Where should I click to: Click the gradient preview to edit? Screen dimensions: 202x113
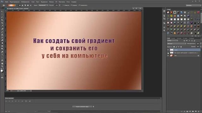(x=11, y=5)
